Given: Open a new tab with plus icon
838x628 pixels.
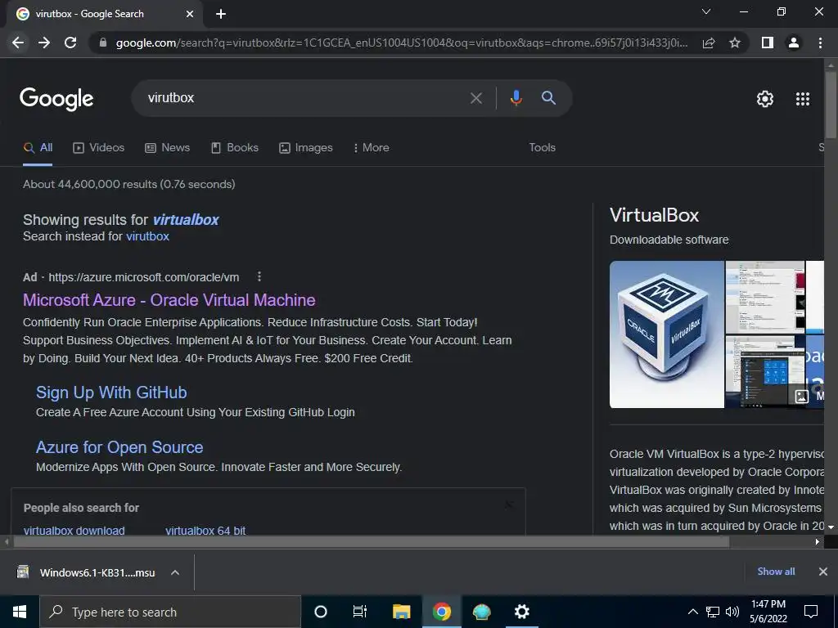Looking at the screenshot, I should coord(221,14).
